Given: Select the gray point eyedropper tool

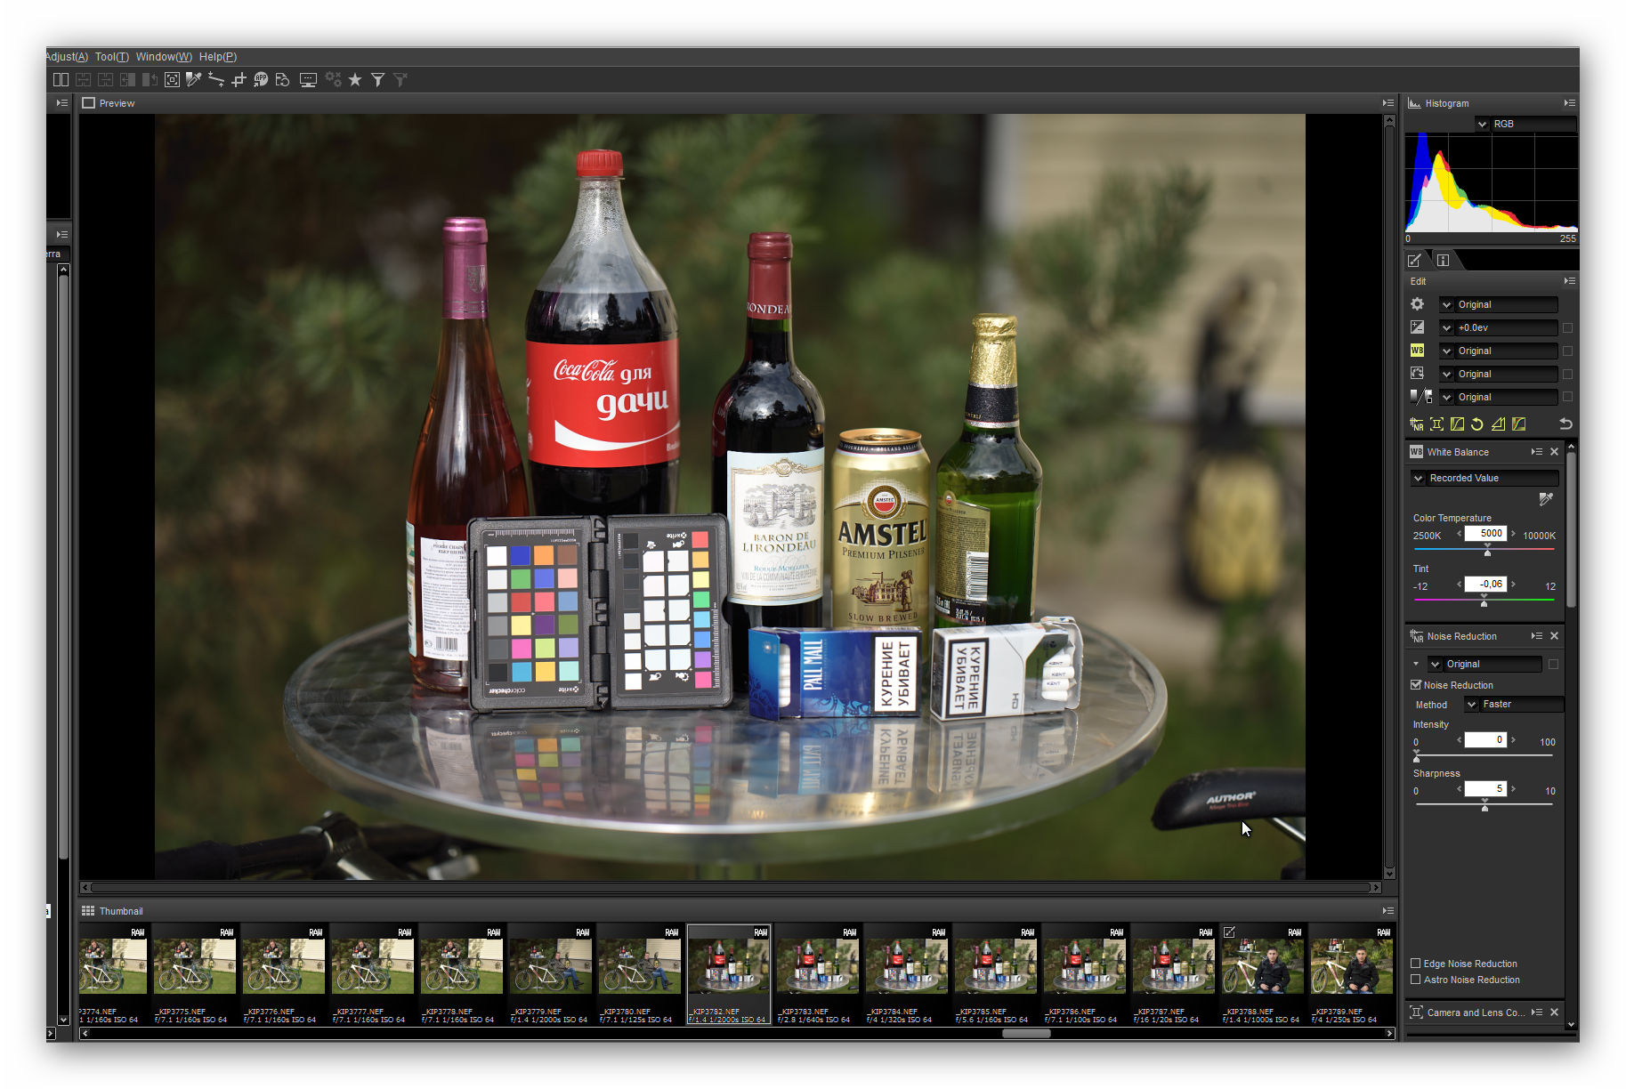Looking at the screenshot, I should point(194,80).
